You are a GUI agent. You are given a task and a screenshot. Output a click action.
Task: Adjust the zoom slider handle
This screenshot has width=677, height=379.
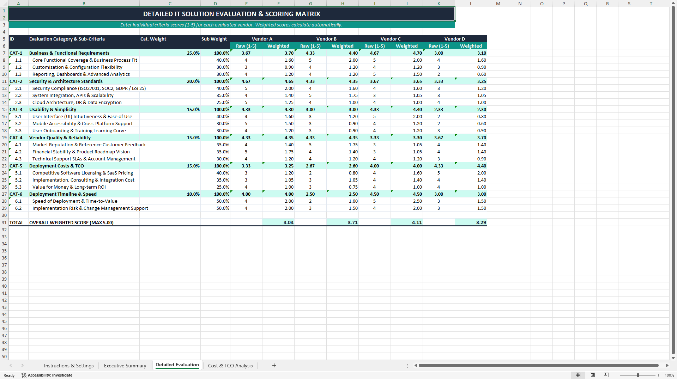coord(638,375)
